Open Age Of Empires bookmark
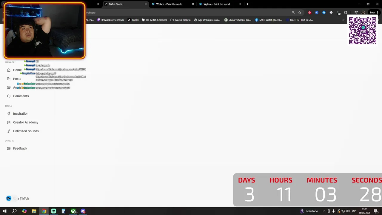382x215 pixels. tap(207, 20)
